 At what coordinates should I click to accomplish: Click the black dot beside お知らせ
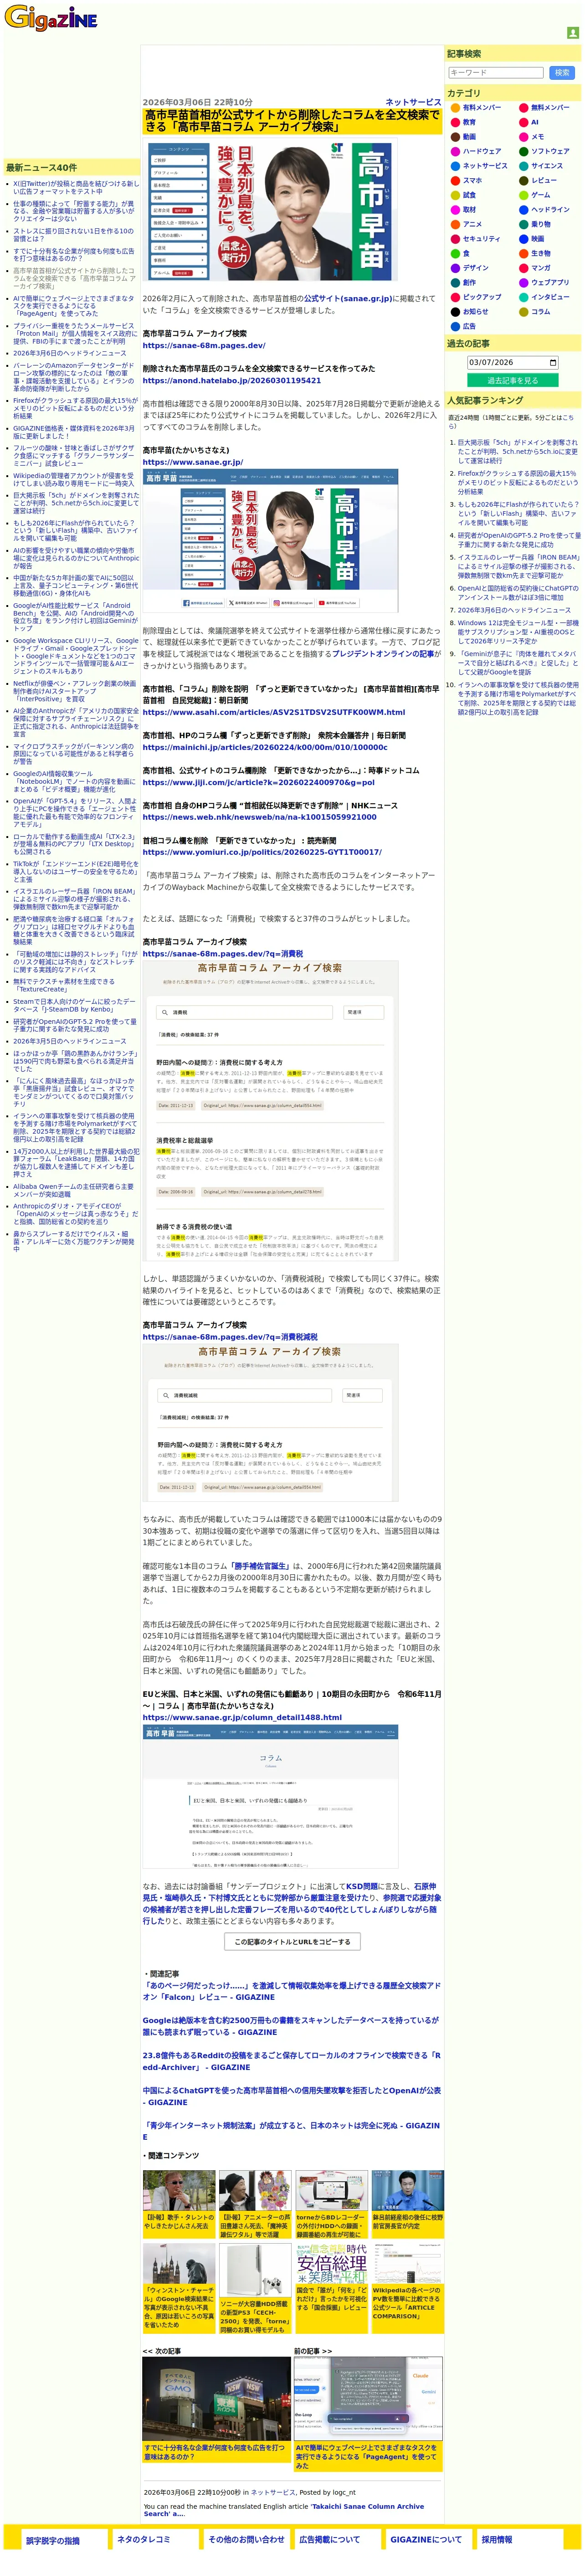(x=455, y=311)
